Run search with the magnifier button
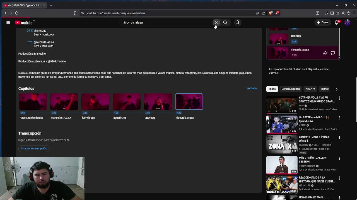Screen dimensions: 357x200 point(225,22)
